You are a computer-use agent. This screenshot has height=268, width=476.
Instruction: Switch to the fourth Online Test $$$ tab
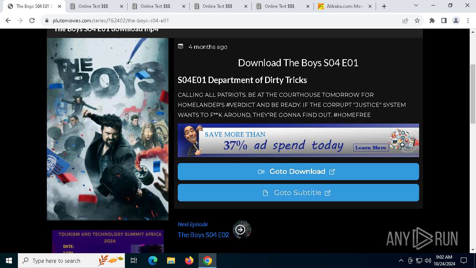pos(282,6)
